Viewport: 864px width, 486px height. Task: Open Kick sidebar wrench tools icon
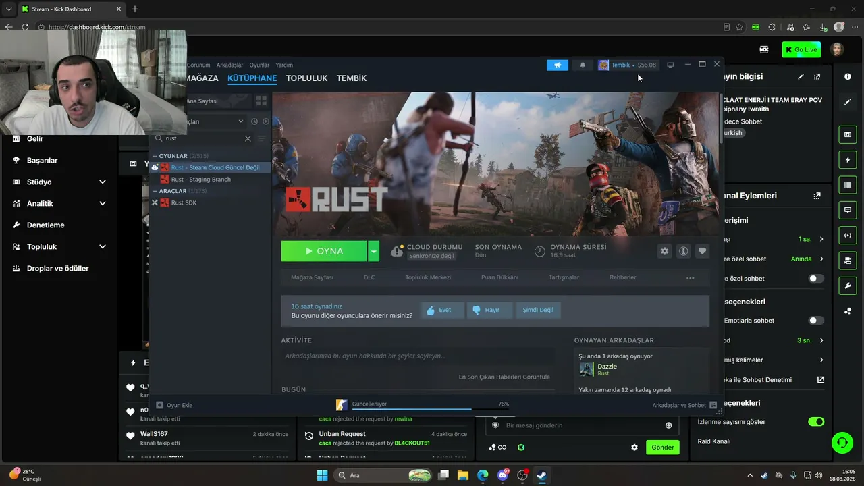(x=848, y=286)
